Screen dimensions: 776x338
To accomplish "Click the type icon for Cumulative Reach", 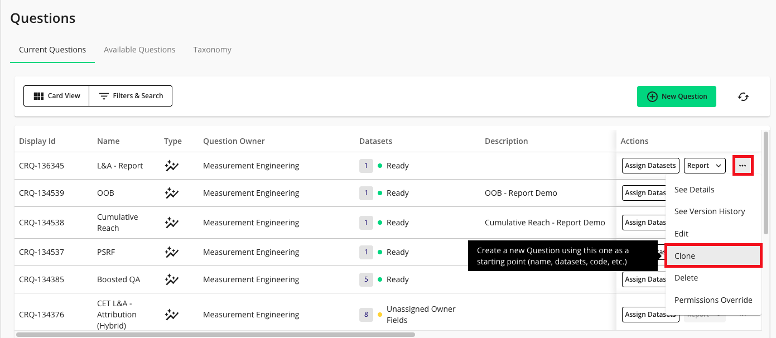I will [x=171, y=223].
